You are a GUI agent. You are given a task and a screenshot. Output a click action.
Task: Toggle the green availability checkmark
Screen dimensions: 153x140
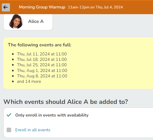9,115
